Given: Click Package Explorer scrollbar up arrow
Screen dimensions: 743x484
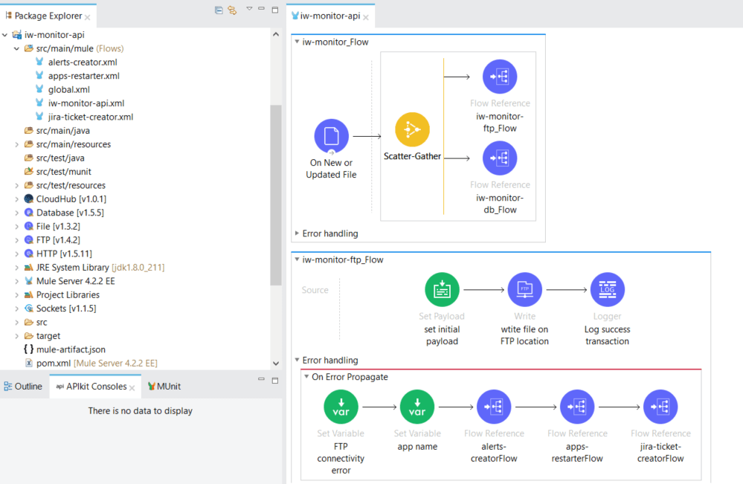Looking at the screenshot, I should (x=276, y=34).
